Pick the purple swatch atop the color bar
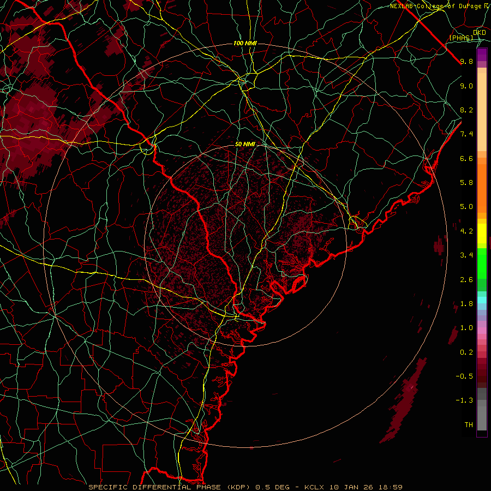The height and width of the screenshot is (491, 491). pyautogui.click(x=482, y=55)
